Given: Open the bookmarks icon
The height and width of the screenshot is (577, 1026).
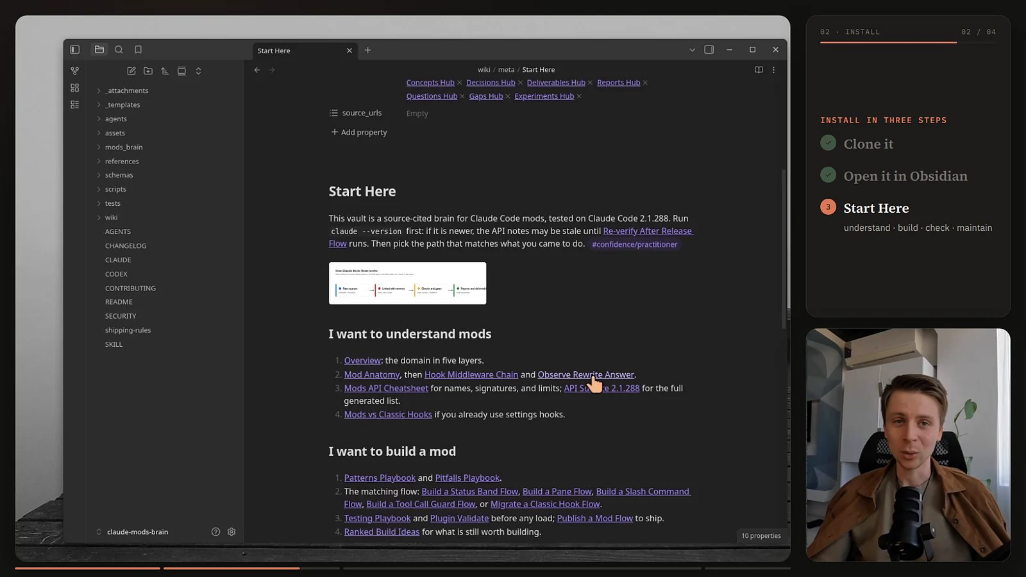Looking at the screenshot, I should pyautogui.click(x=138, y=49).
